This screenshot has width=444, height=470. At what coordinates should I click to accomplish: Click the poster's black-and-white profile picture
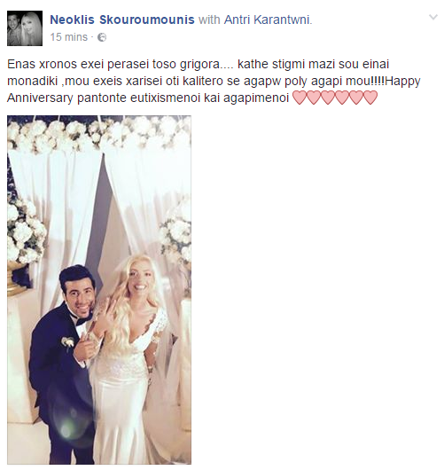[25, 28]
